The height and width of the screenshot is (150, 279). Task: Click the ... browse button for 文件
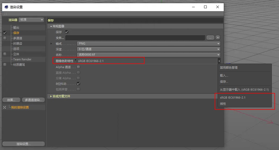click(210, 38)
